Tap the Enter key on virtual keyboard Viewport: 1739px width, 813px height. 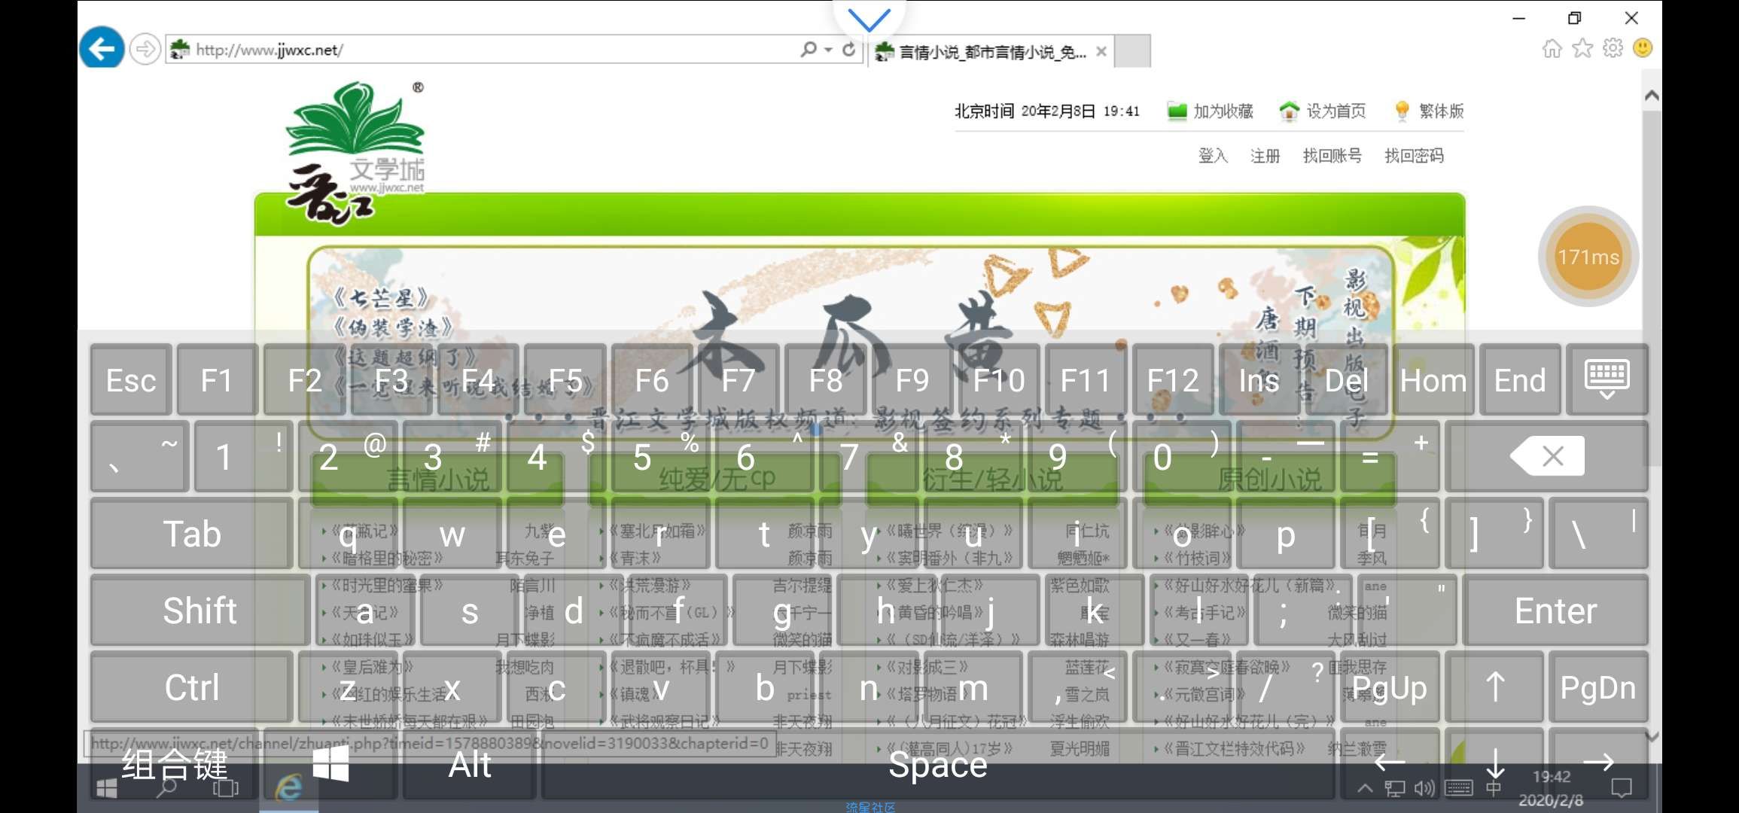(1555, 610)
